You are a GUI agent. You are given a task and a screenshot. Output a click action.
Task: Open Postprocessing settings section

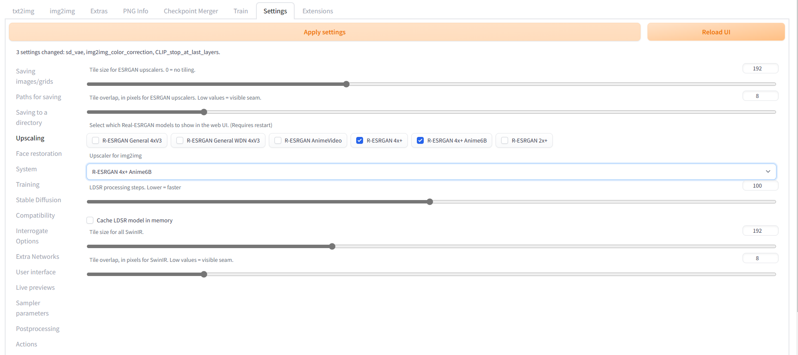38,329
